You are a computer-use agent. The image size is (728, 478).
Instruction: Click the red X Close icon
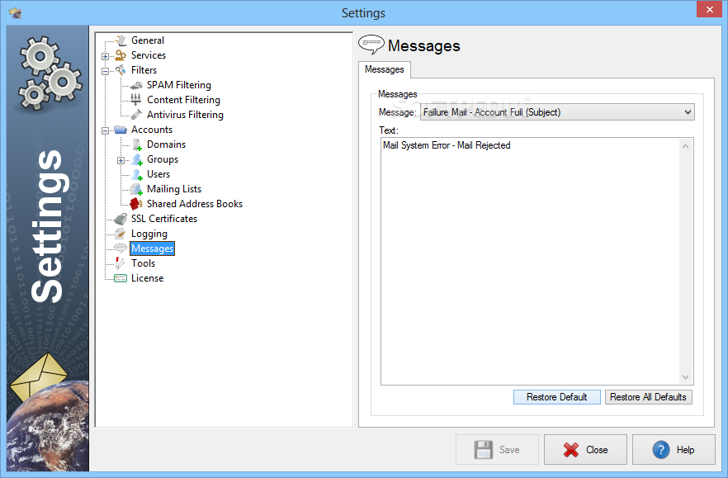coord(571,450)
